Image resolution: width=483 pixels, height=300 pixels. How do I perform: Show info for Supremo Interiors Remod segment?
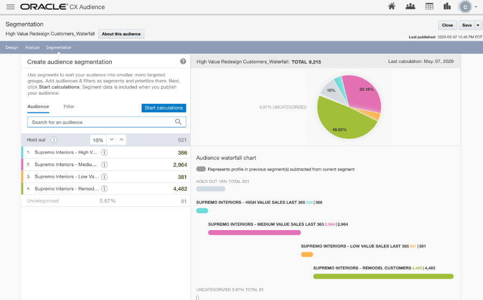coord(105,189)
